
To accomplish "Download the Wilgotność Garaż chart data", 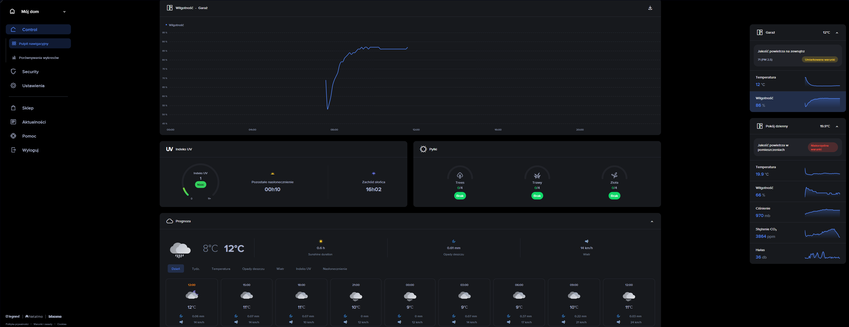I will pyautogui.click(x=650, y=8).
